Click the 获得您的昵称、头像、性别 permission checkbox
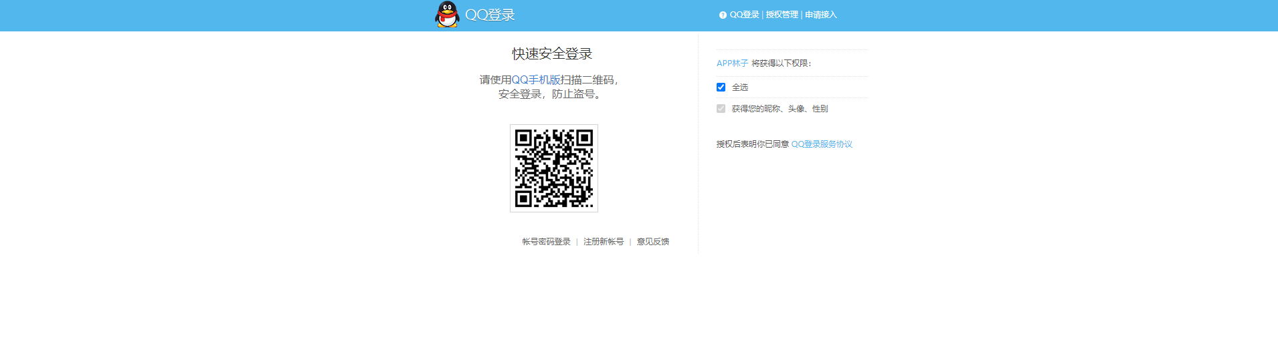1278x340 pixels. pos(721,109)
